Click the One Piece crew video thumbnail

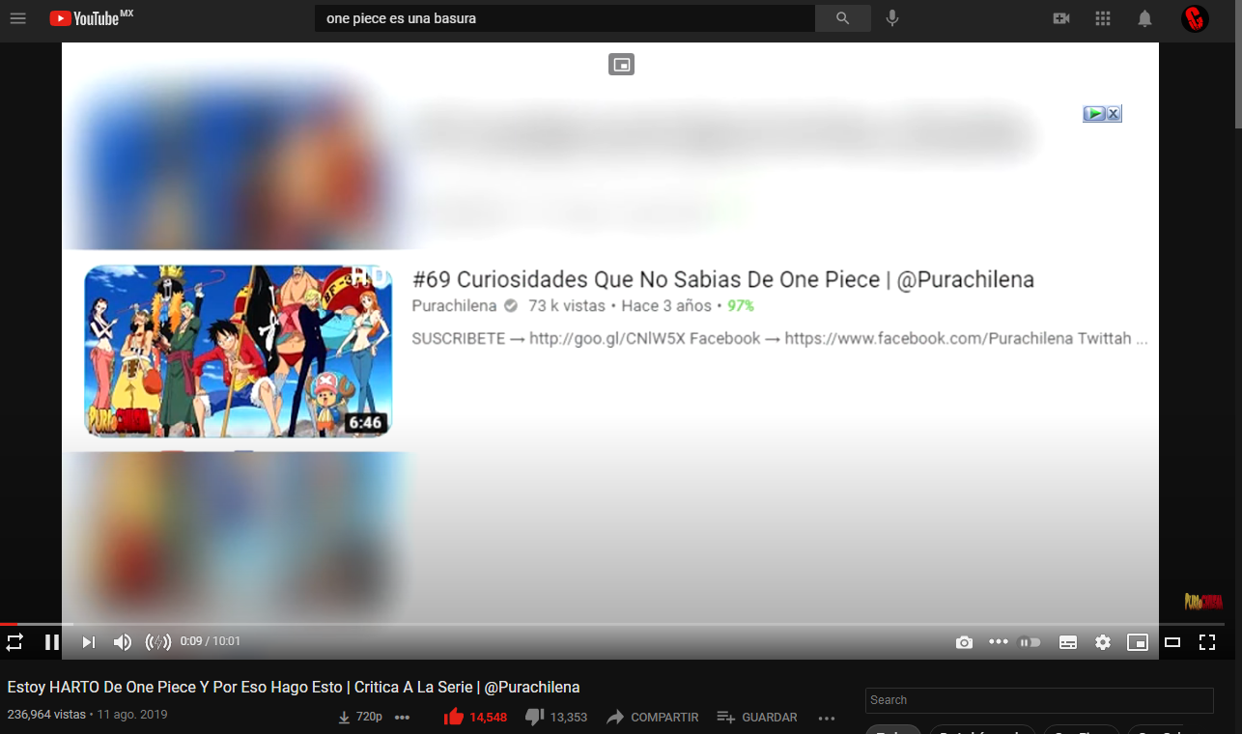(x=238, y=351)
